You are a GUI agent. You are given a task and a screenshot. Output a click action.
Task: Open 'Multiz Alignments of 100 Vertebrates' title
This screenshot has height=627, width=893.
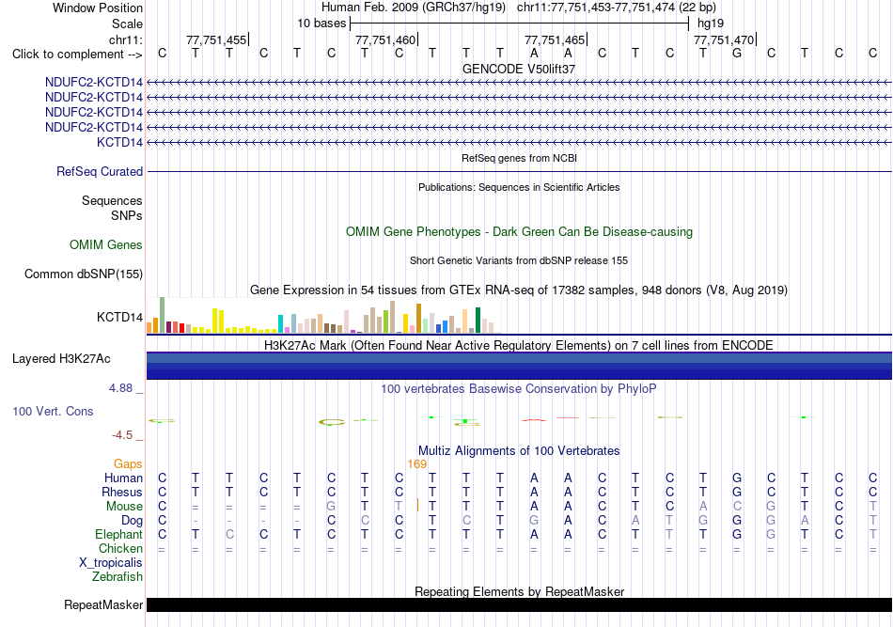click(x=519, y=451)
